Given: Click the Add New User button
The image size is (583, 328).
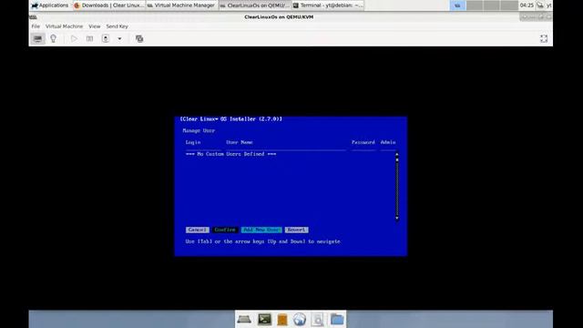Looking at the screenshot, I should (261, 230).
